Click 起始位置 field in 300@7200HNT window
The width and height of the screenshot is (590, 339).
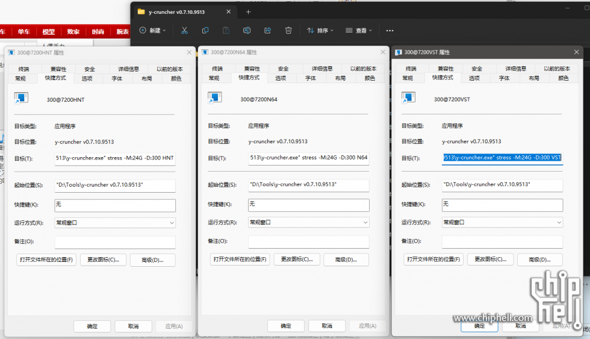pos(115,185)
